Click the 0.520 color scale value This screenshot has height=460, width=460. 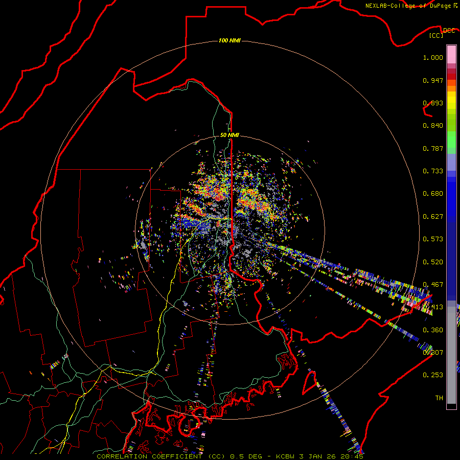tap(433, 262)
